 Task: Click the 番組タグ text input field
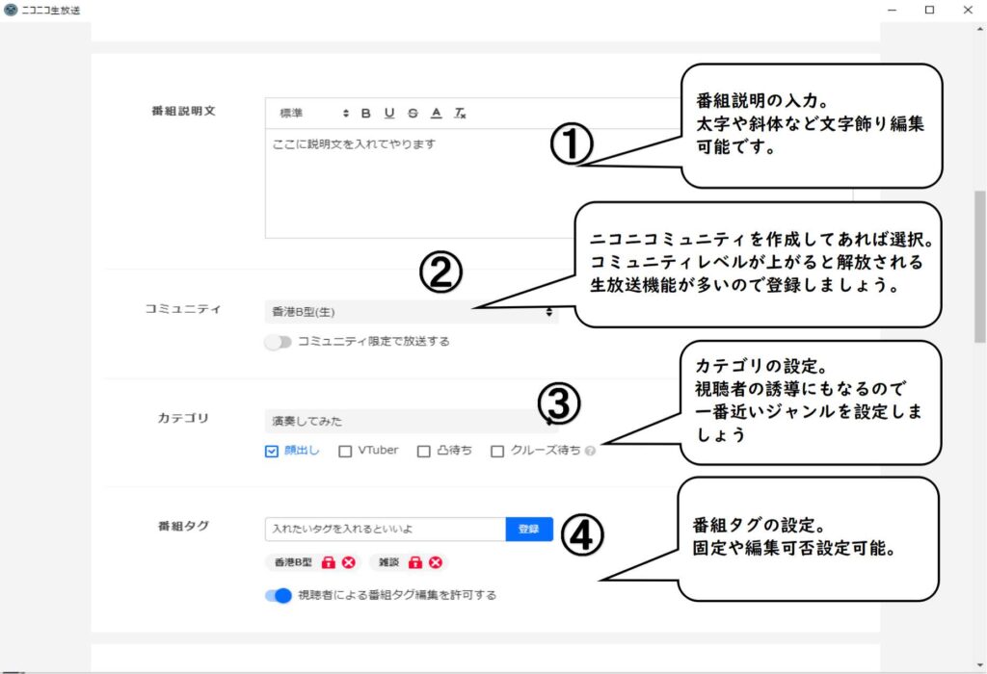(x=386, y=530)
